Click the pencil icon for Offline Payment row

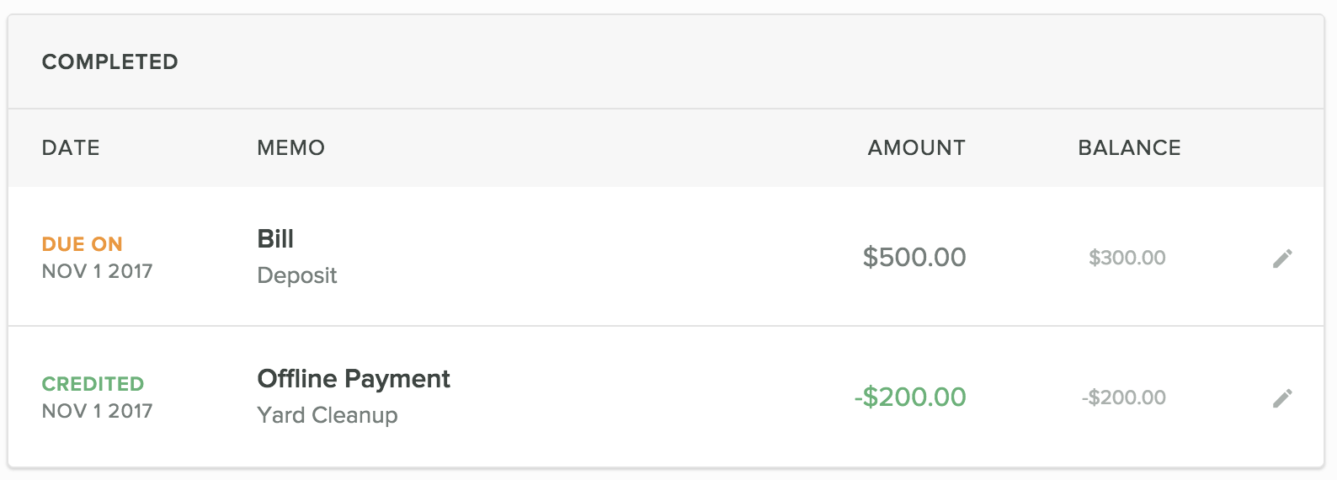pos(1282,398)
